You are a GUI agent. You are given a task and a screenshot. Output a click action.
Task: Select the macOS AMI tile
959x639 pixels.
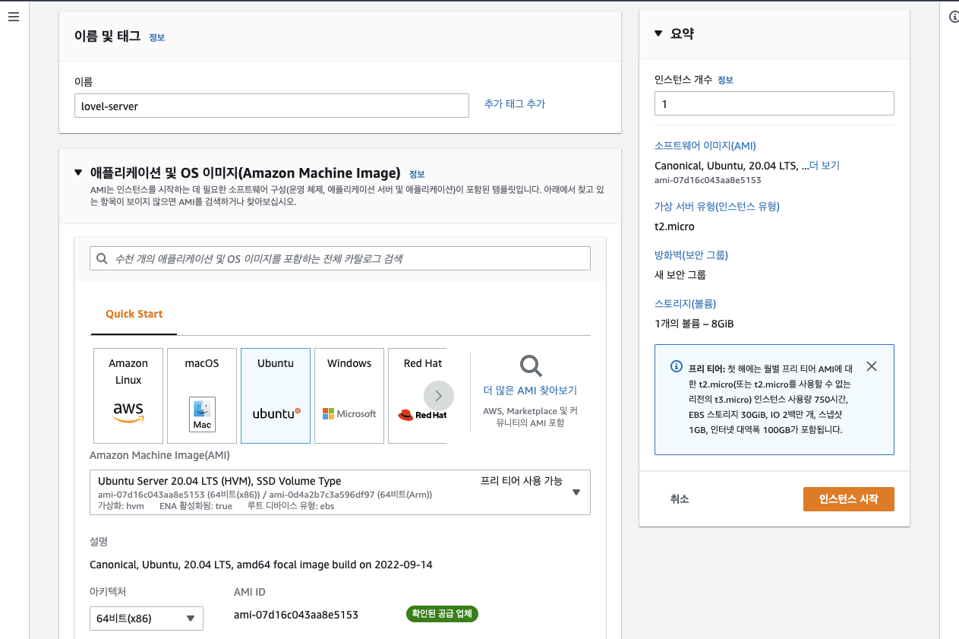pos(202,396)
